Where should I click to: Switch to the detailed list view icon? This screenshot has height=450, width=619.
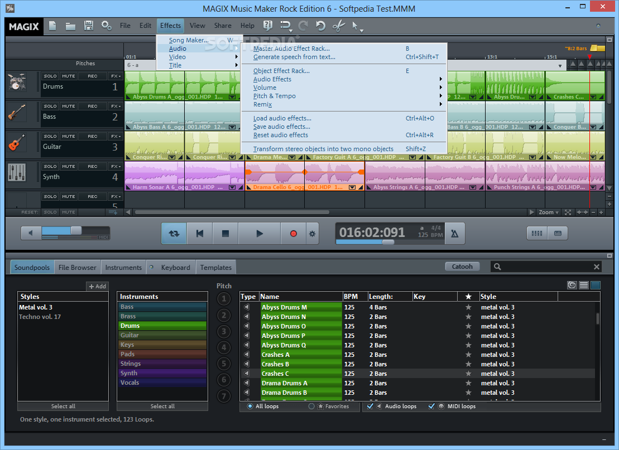596,285
